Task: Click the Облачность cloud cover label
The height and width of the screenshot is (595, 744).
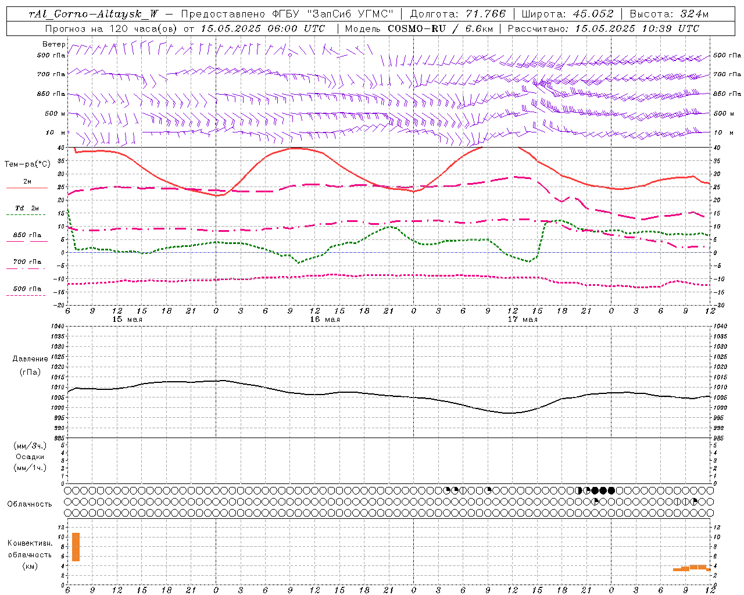Action: click(x=30, y=504)
